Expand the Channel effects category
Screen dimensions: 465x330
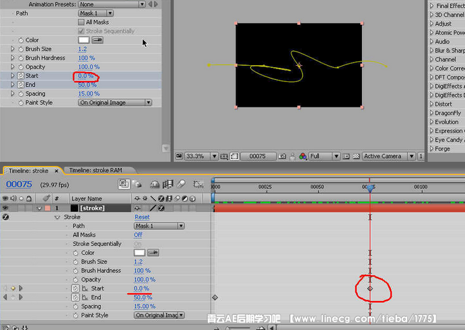tap(432, 59)
